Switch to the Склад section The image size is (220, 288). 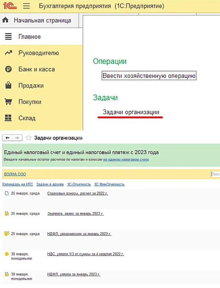click(27, 118)
